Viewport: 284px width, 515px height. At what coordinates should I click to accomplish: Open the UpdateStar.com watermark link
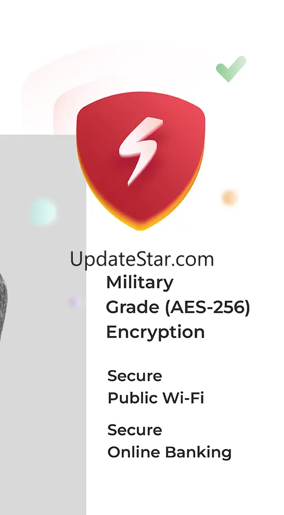coord(142,259)
